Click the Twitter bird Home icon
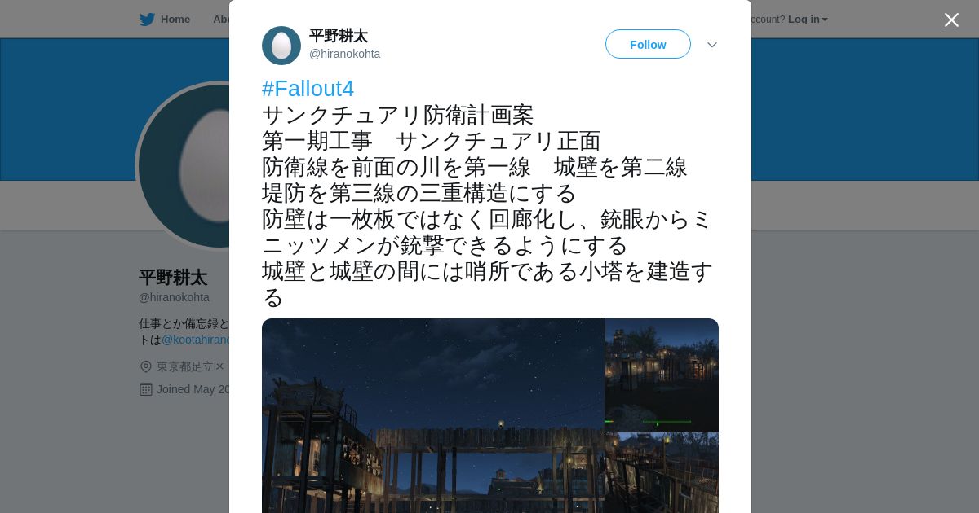This screenshot has height=513, width=979. coord(147,20)
